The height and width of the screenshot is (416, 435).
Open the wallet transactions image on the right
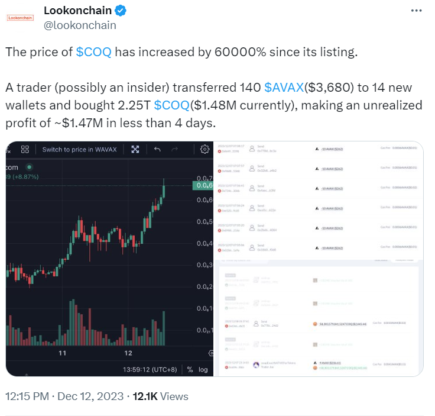pyautogui.click(x=318, y=259)
